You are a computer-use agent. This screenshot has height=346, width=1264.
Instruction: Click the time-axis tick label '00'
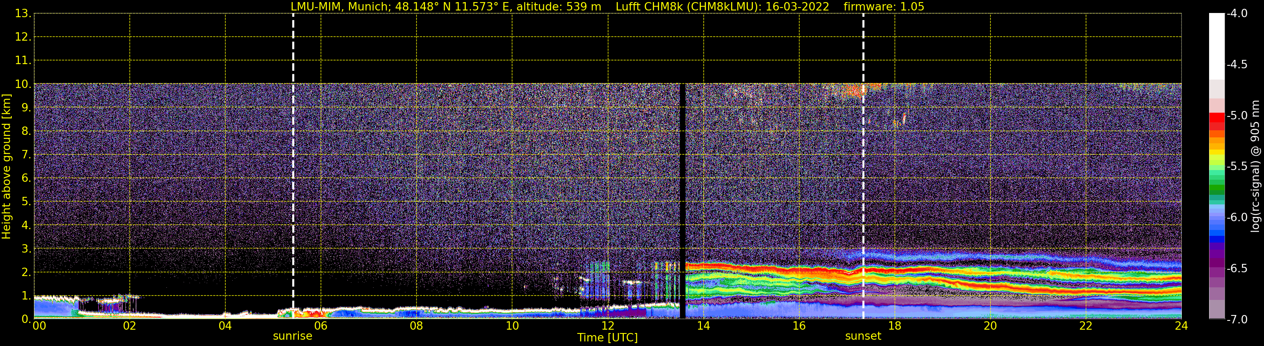(x=39, y=326)
